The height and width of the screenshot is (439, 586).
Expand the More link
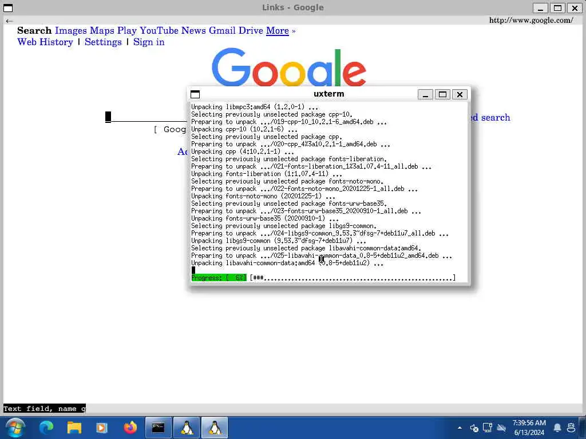pyautogui.click(x=278, y=31)
